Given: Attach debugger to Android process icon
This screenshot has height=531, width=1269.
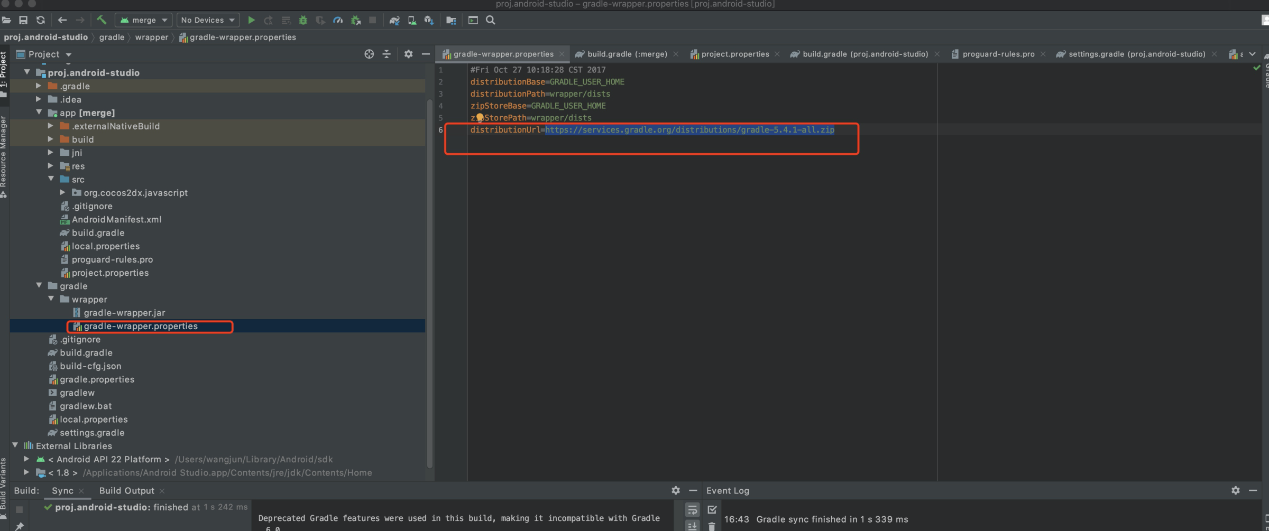Looking at the screenshot, I should (x=356, y=20).
